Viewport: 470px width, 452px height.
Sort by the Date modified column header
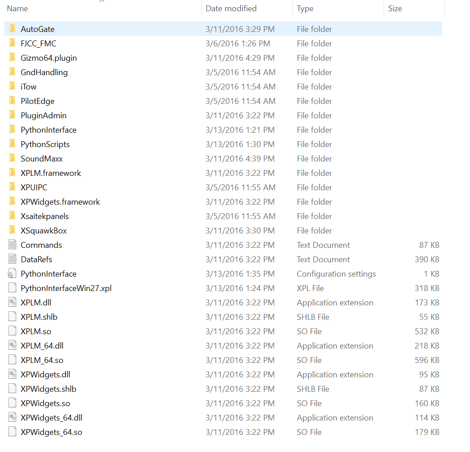(231, 9)
